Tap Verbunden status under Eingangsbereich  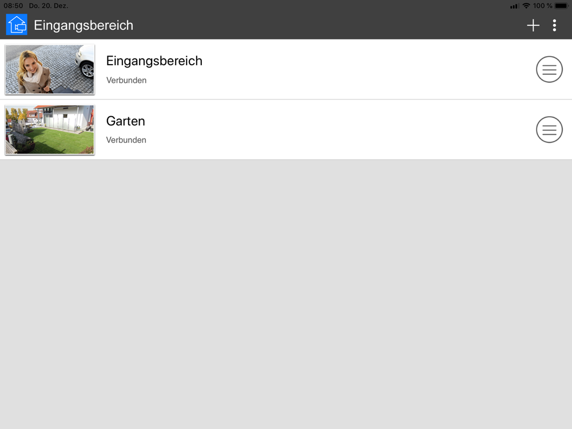(x=126, y=80)
